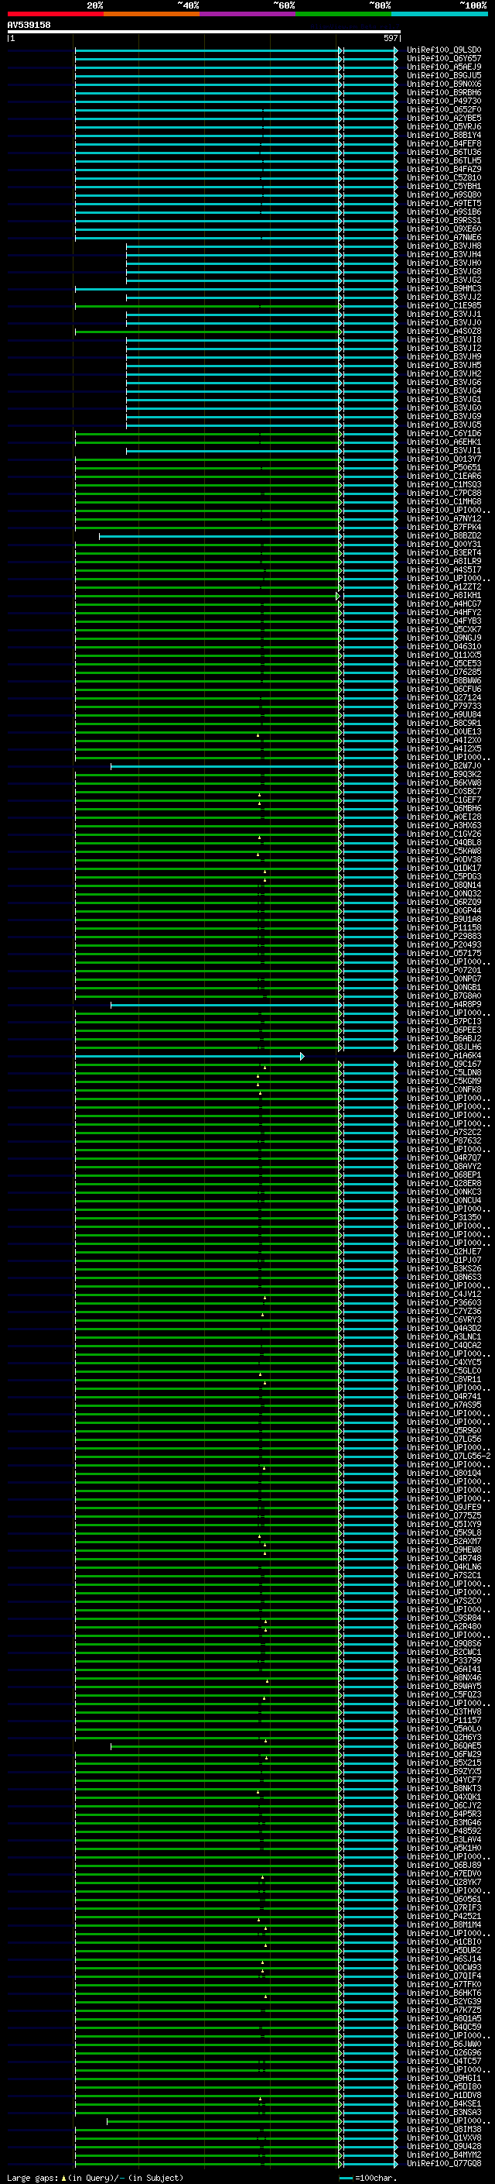The width and height of the screenshot is (495, 2184).
Task: Select hit label UniRef100_C7PC88
Action: tap(443, 493)
